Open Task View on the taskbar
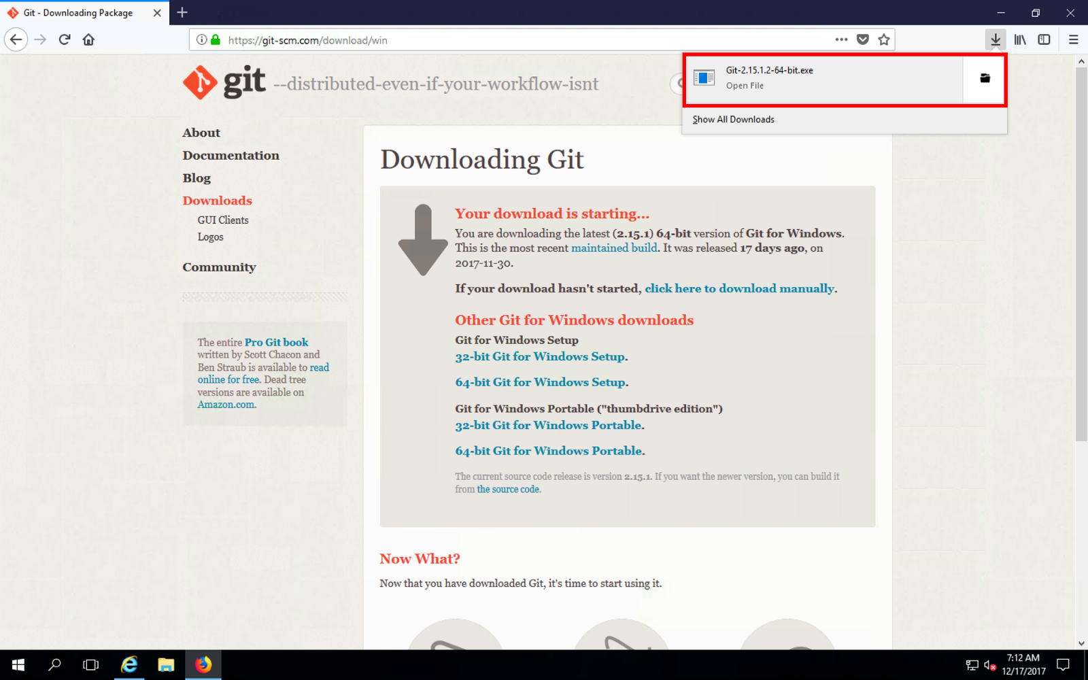The width and height of the screenshot is (1088, 680). (90, 664)
